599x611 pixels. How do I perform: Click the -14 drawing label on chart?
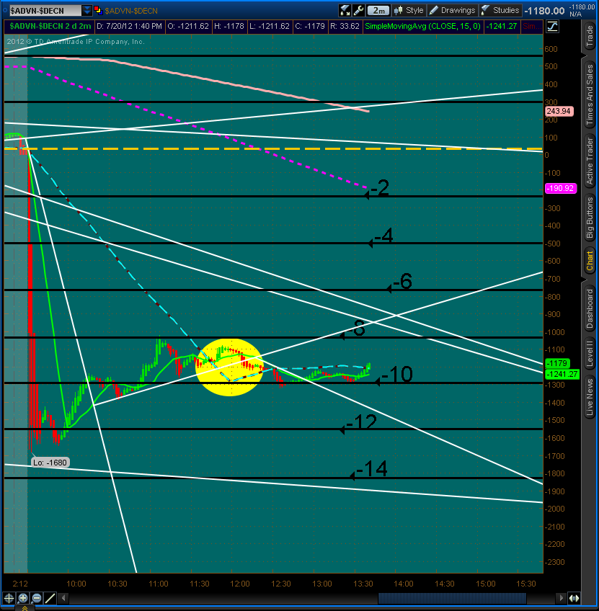[x=372, y=469]
